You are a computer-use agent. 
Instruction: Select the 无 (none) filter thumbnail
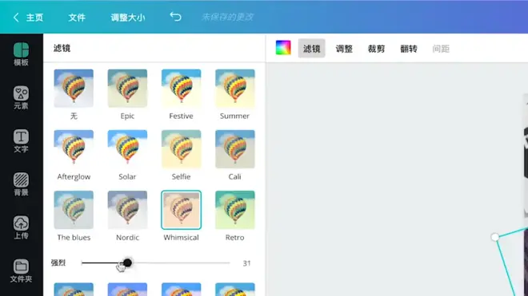pos(74,89)
